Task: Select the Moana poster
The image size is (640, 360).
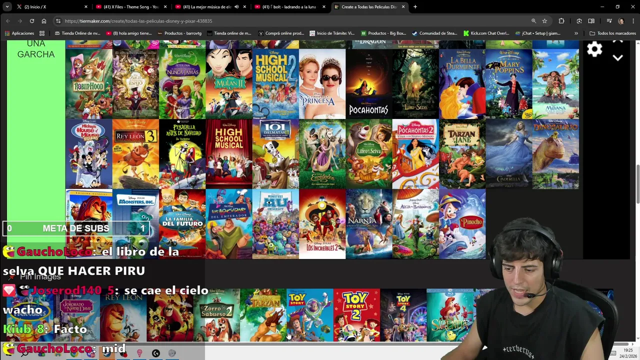Action: (555, 83)
